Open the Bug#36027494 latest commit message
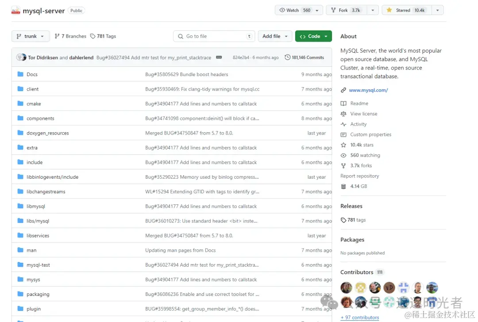 tap(154, 57)
